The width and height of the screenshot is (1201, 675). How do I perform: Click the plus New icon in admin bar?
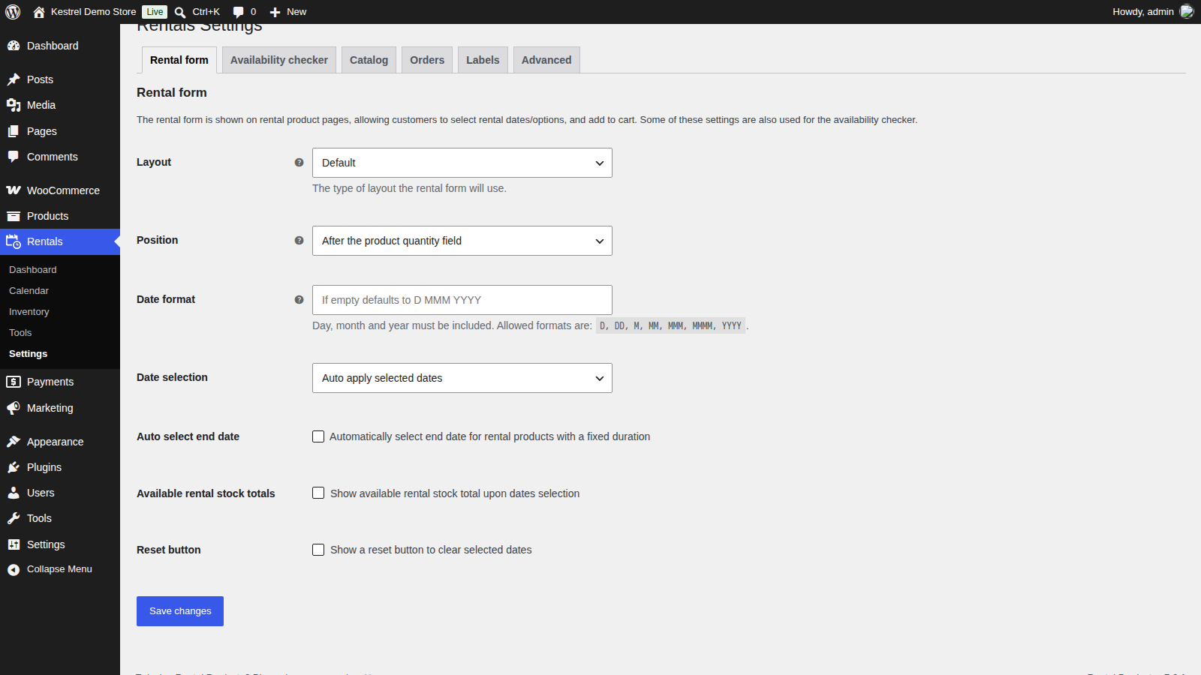pos(275,12)
